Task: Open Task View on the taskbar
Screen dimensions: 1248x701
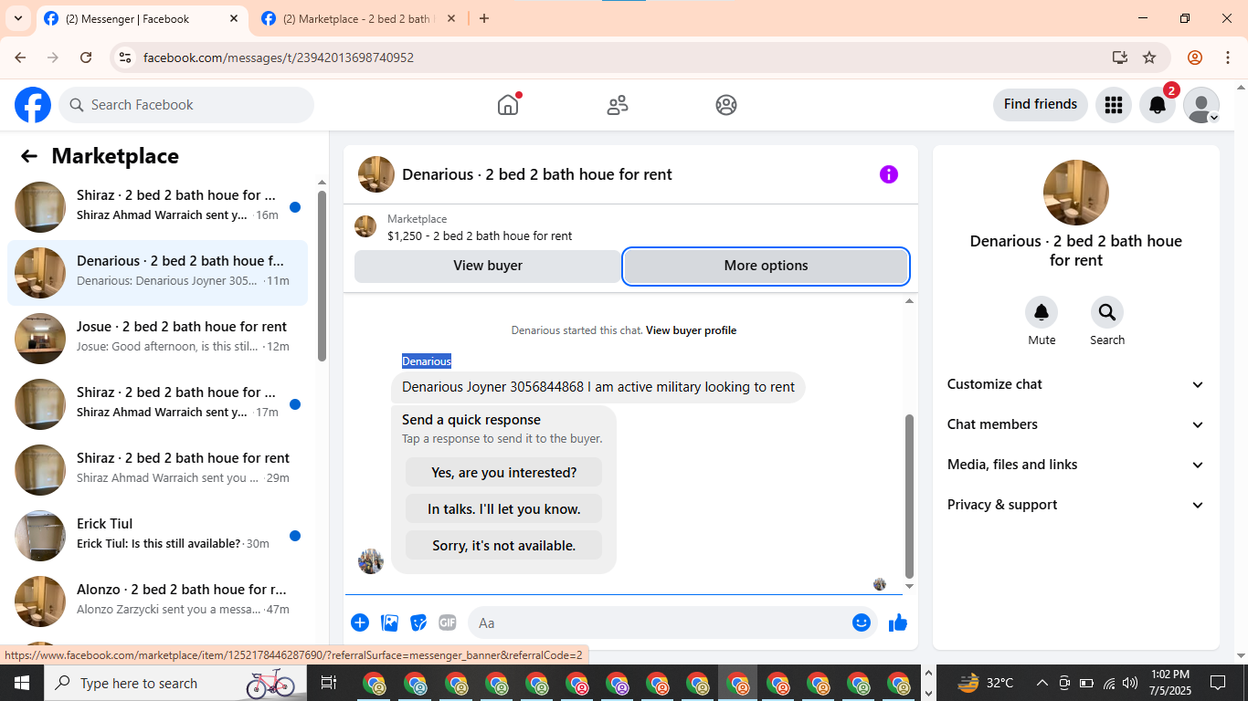Action: pyautogui.click(x=329, y=683)
